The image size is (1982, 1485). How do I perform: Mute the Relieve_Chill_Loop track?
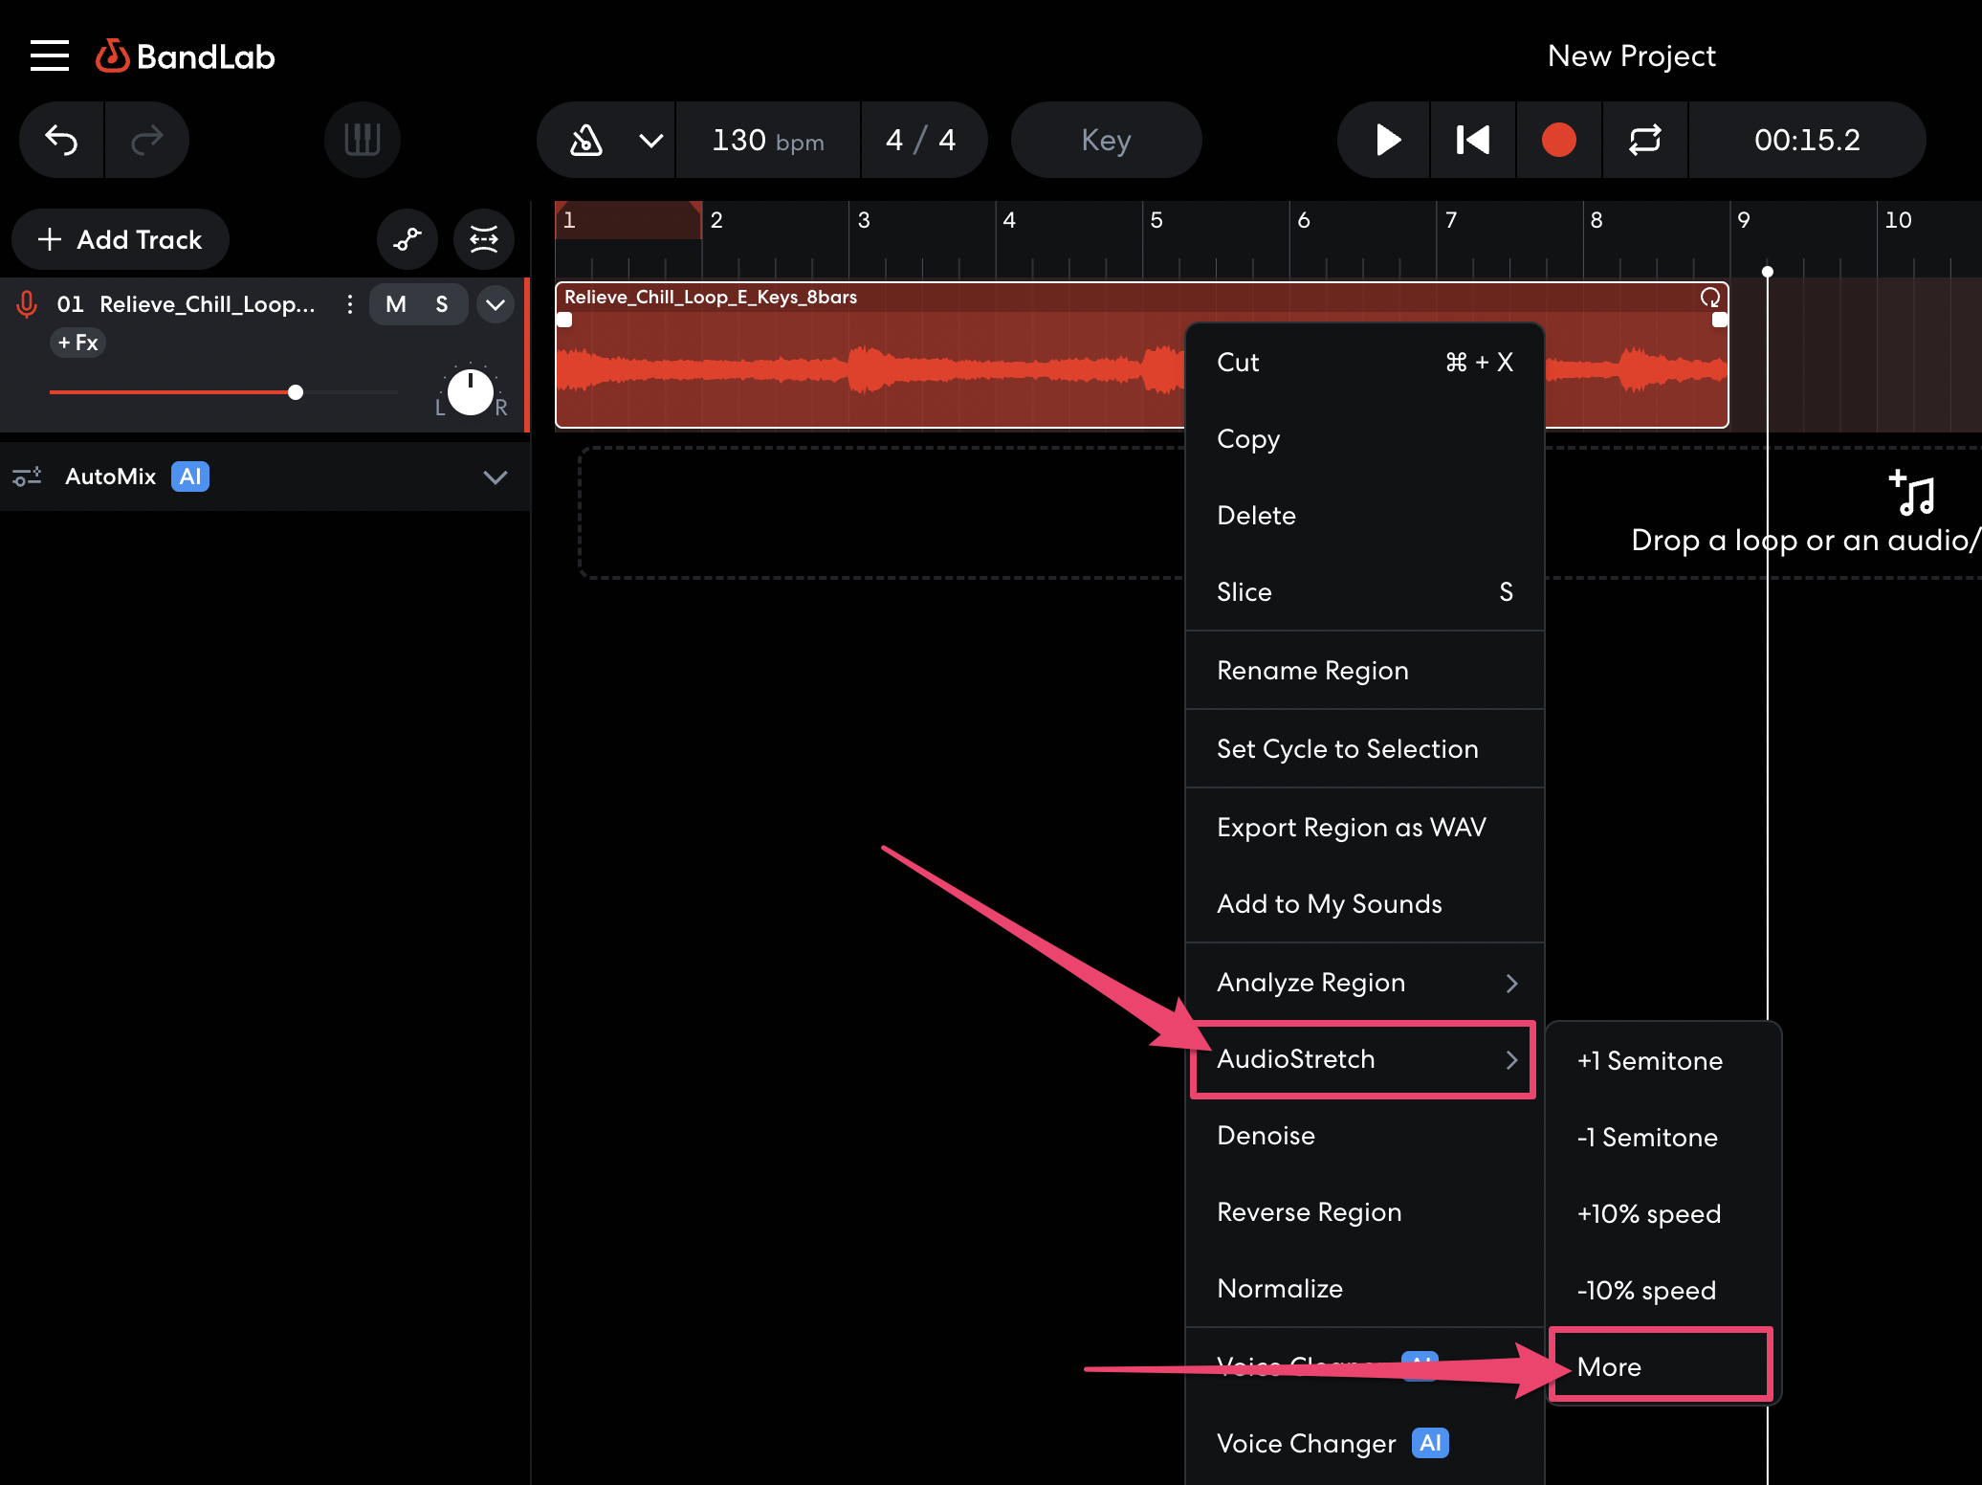point(396,304)
